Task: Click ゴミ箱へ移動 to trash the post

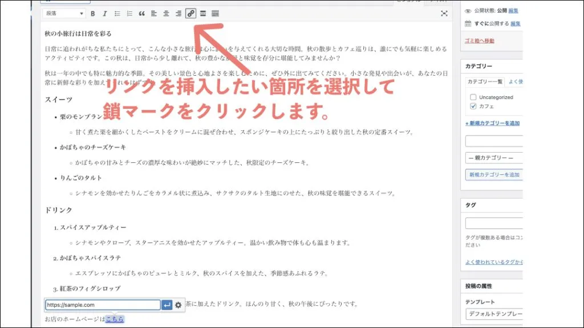Action: coord(479,41)
